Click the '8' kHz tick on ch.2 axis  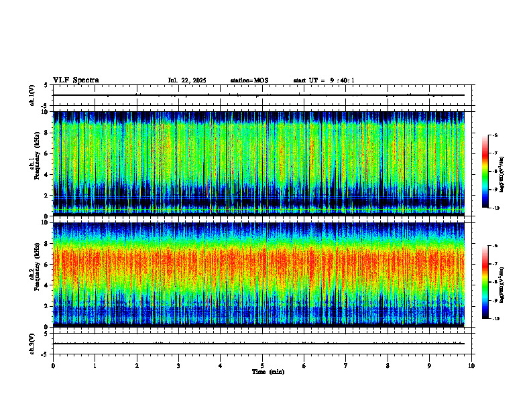(x=48, y=244)
